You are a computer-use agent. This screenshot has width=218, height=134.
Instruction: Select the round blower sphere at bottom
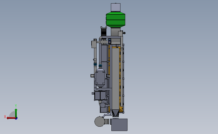[99, 121]
